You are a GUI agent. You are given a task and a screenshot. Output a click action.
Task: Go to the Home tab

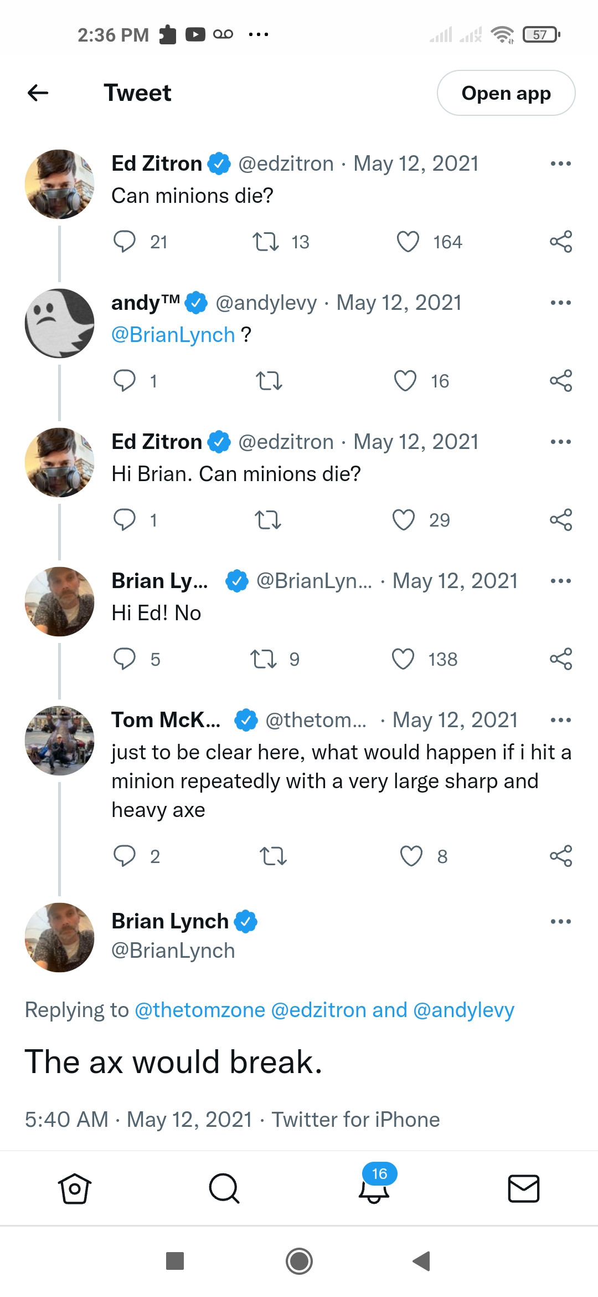pos(74,1188)
